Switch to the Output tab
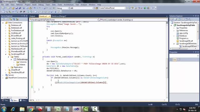This screenshot has height=112, width=200. 32,16
